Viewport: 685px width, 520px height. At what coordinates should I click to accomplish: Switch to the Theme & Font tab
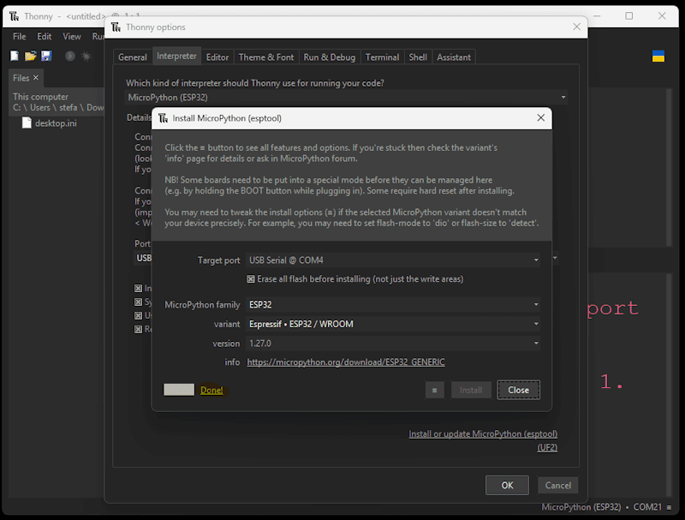pyautogui.click(x=265, y=57)
